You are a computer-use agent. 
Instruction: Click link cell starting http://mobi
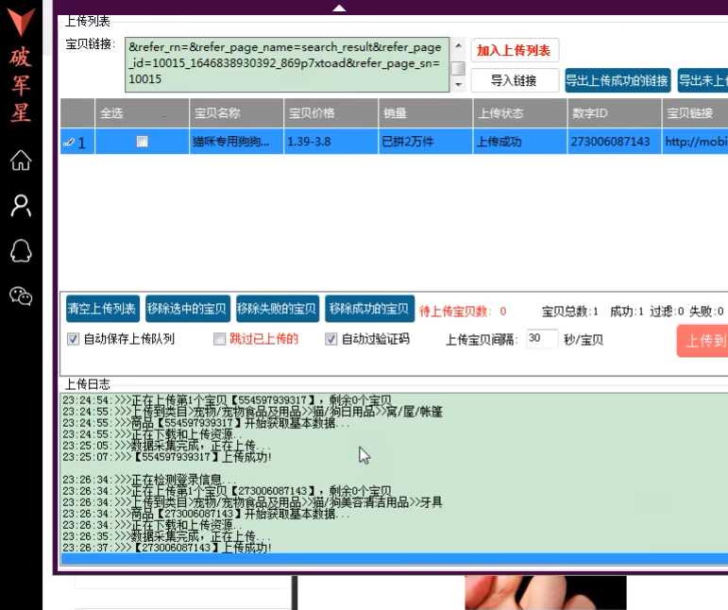point(695,142)
